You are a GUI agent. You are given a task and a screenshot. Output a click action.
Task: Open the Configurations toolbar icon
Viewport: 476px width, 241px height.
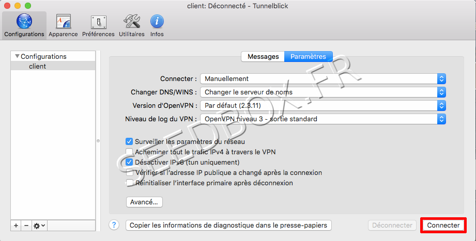click(24, 25)
